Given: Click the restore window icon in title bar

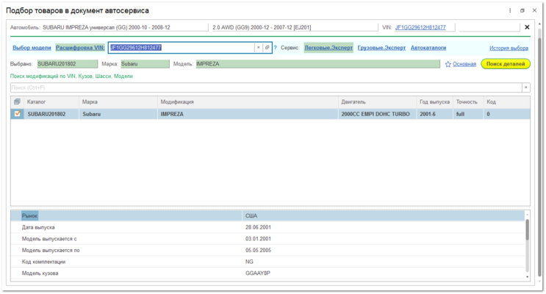Looking at the screenshot, I should (522, 10).
